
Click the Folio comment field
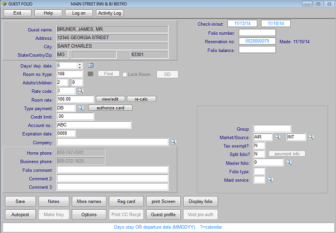(112, 170)
